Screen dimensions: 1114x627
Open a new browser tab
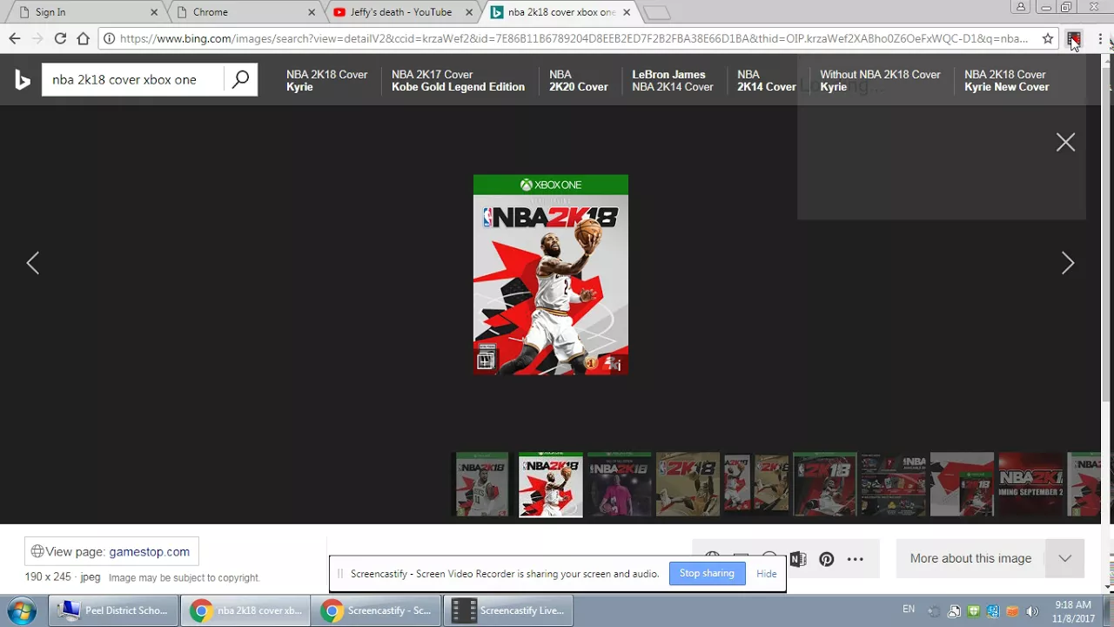coord(656,12)
